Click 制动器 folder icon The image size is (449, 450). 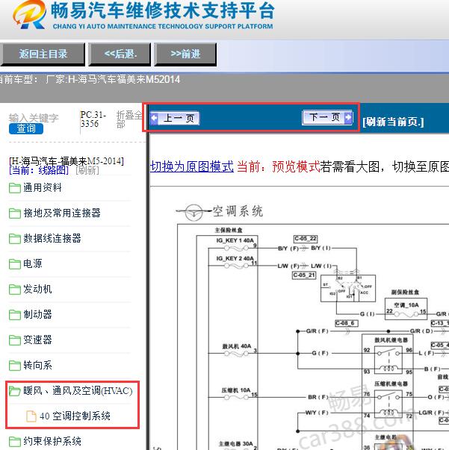click(x=15, y=315)
